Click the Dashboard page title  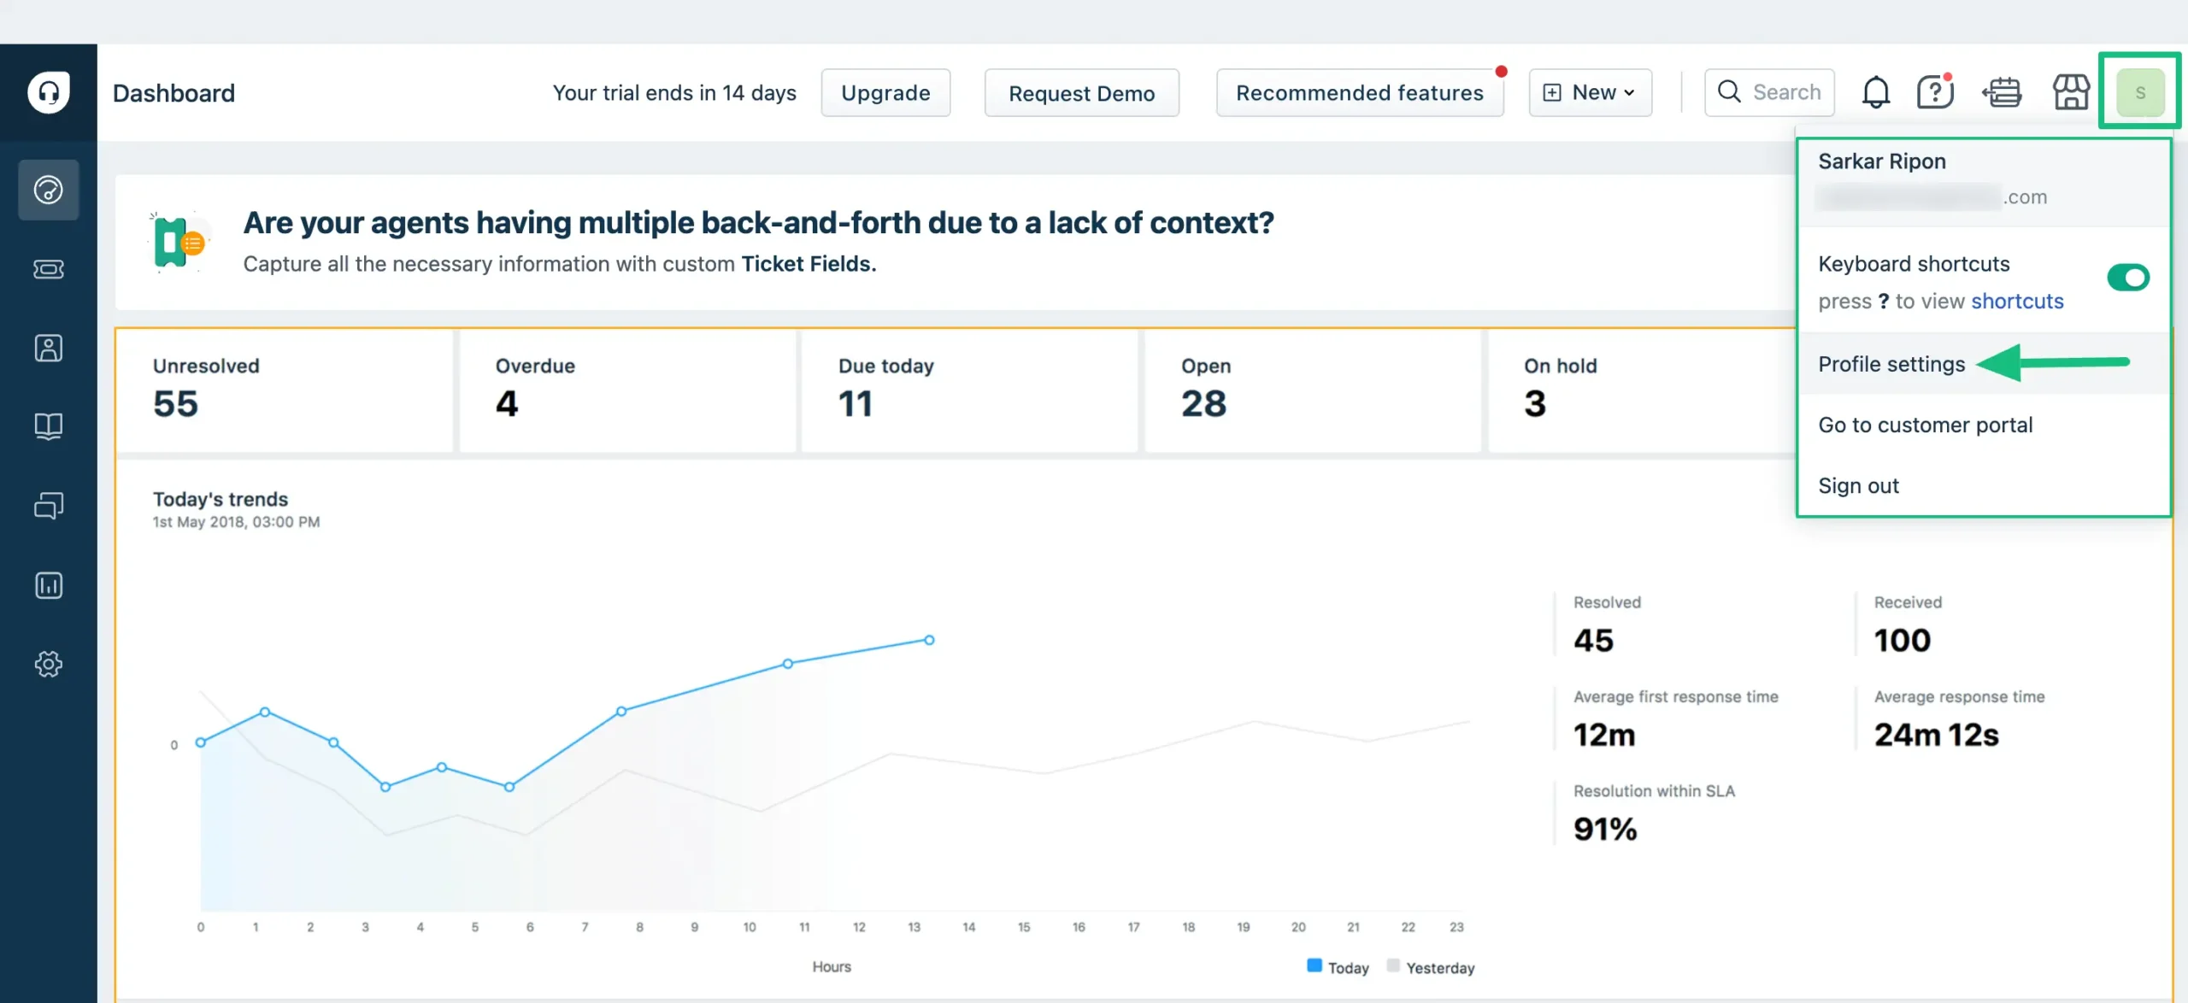[x=174, y=92]
